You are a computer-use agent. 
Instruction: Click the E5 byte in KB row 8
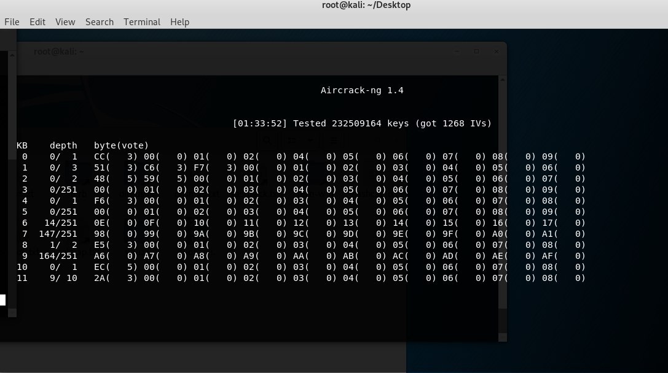click(100, 245)
